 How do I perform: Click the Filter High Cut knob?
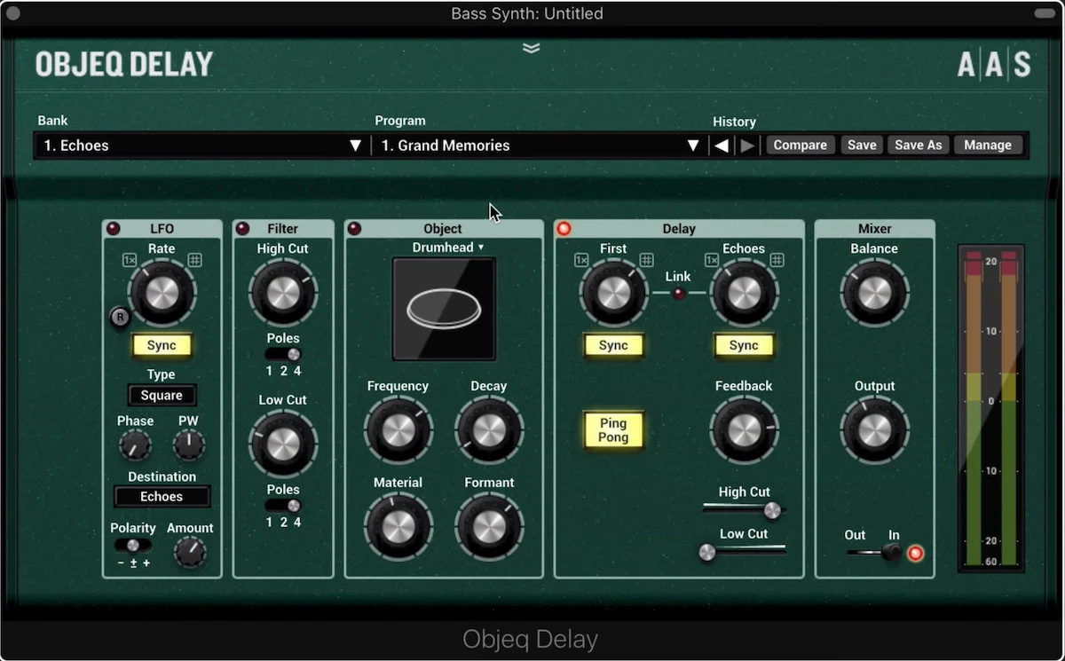(x=283, y=294)
